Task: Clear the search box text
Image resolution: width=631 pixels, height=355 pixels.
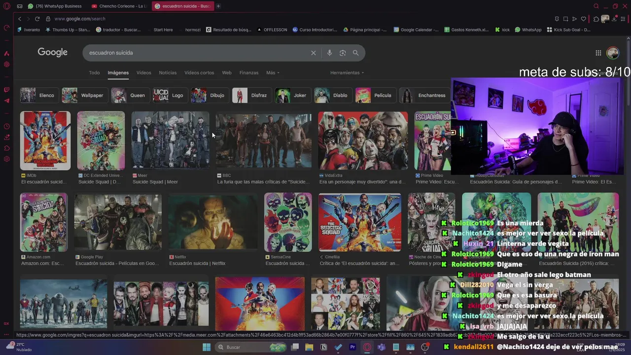Action: (313, 53)
